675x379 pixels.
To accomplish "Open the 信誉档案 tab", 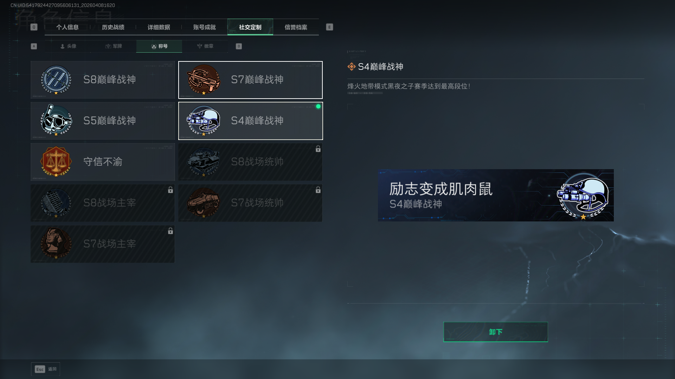I will pos(296,27).
